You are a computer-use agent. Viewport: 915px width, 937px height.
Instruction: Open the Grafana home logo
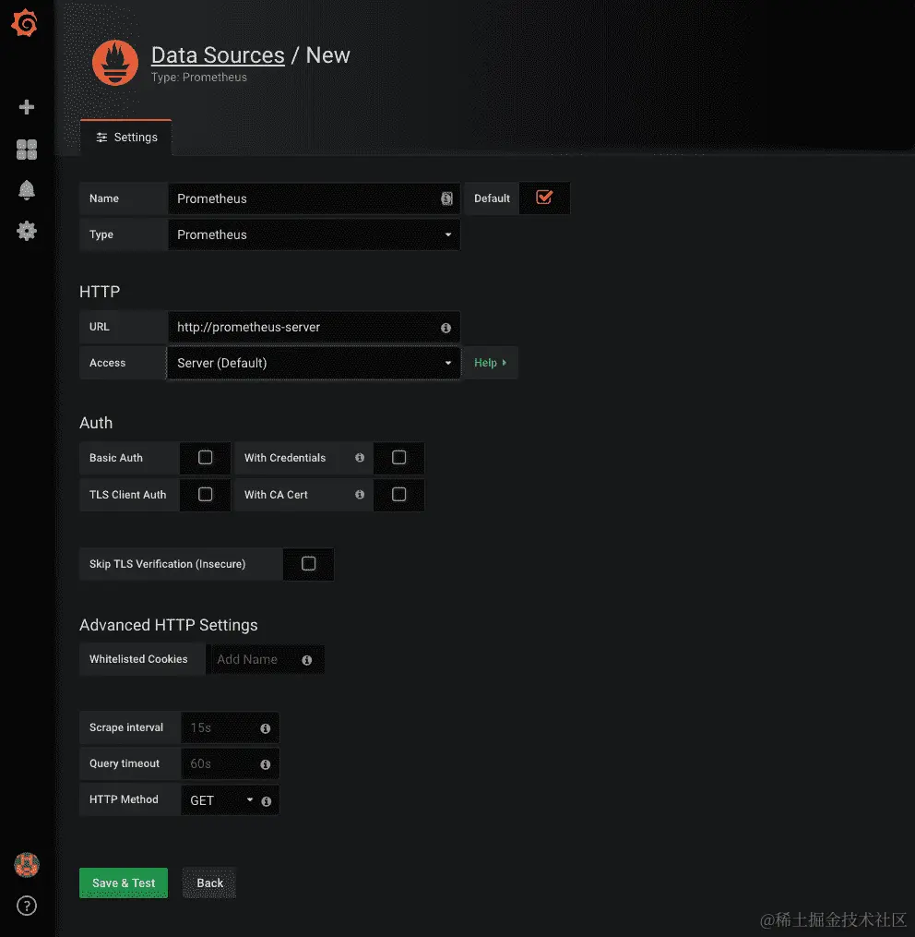[25, 23]
